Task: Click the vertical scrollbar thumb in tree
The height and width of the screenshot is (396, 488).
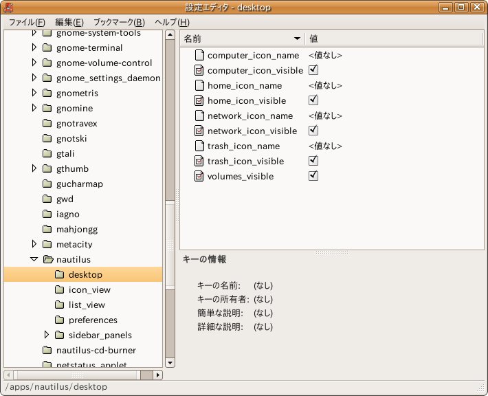Action: [x=170, y=246]
